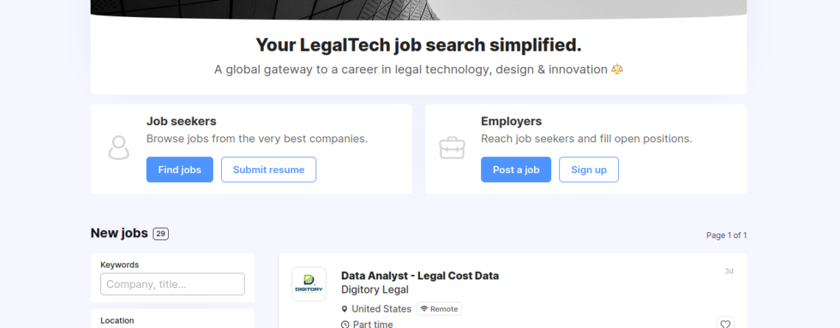840x328 pixels.
Task: Click the Page 1 of 1 indicator
Action: pos(726,235)
